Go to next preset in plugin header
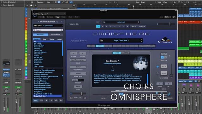The image size is (202, 114). (x=43, y=17)
